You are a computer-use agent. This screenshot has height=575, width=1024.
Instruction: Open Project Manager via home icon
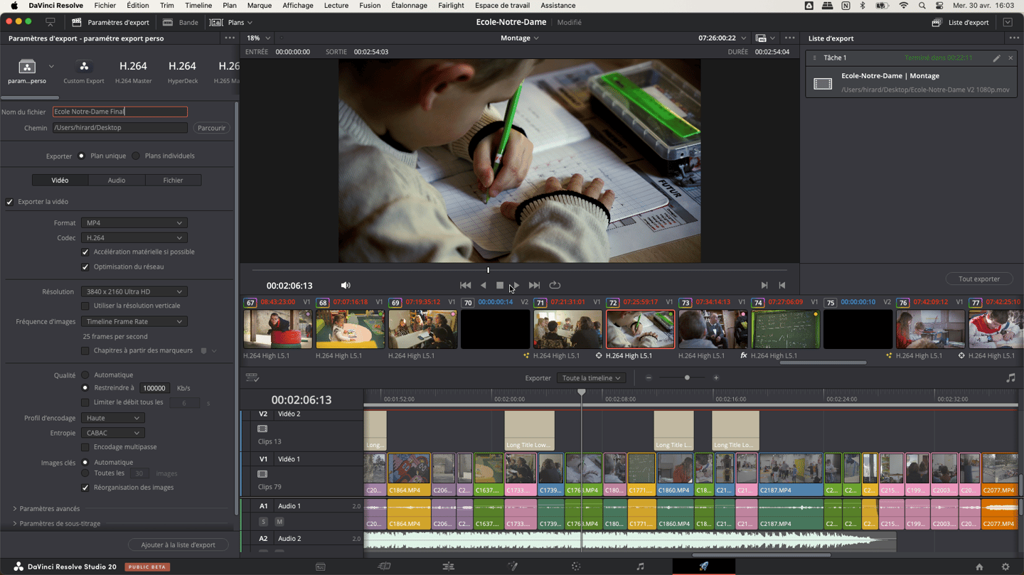pos(979,566)
